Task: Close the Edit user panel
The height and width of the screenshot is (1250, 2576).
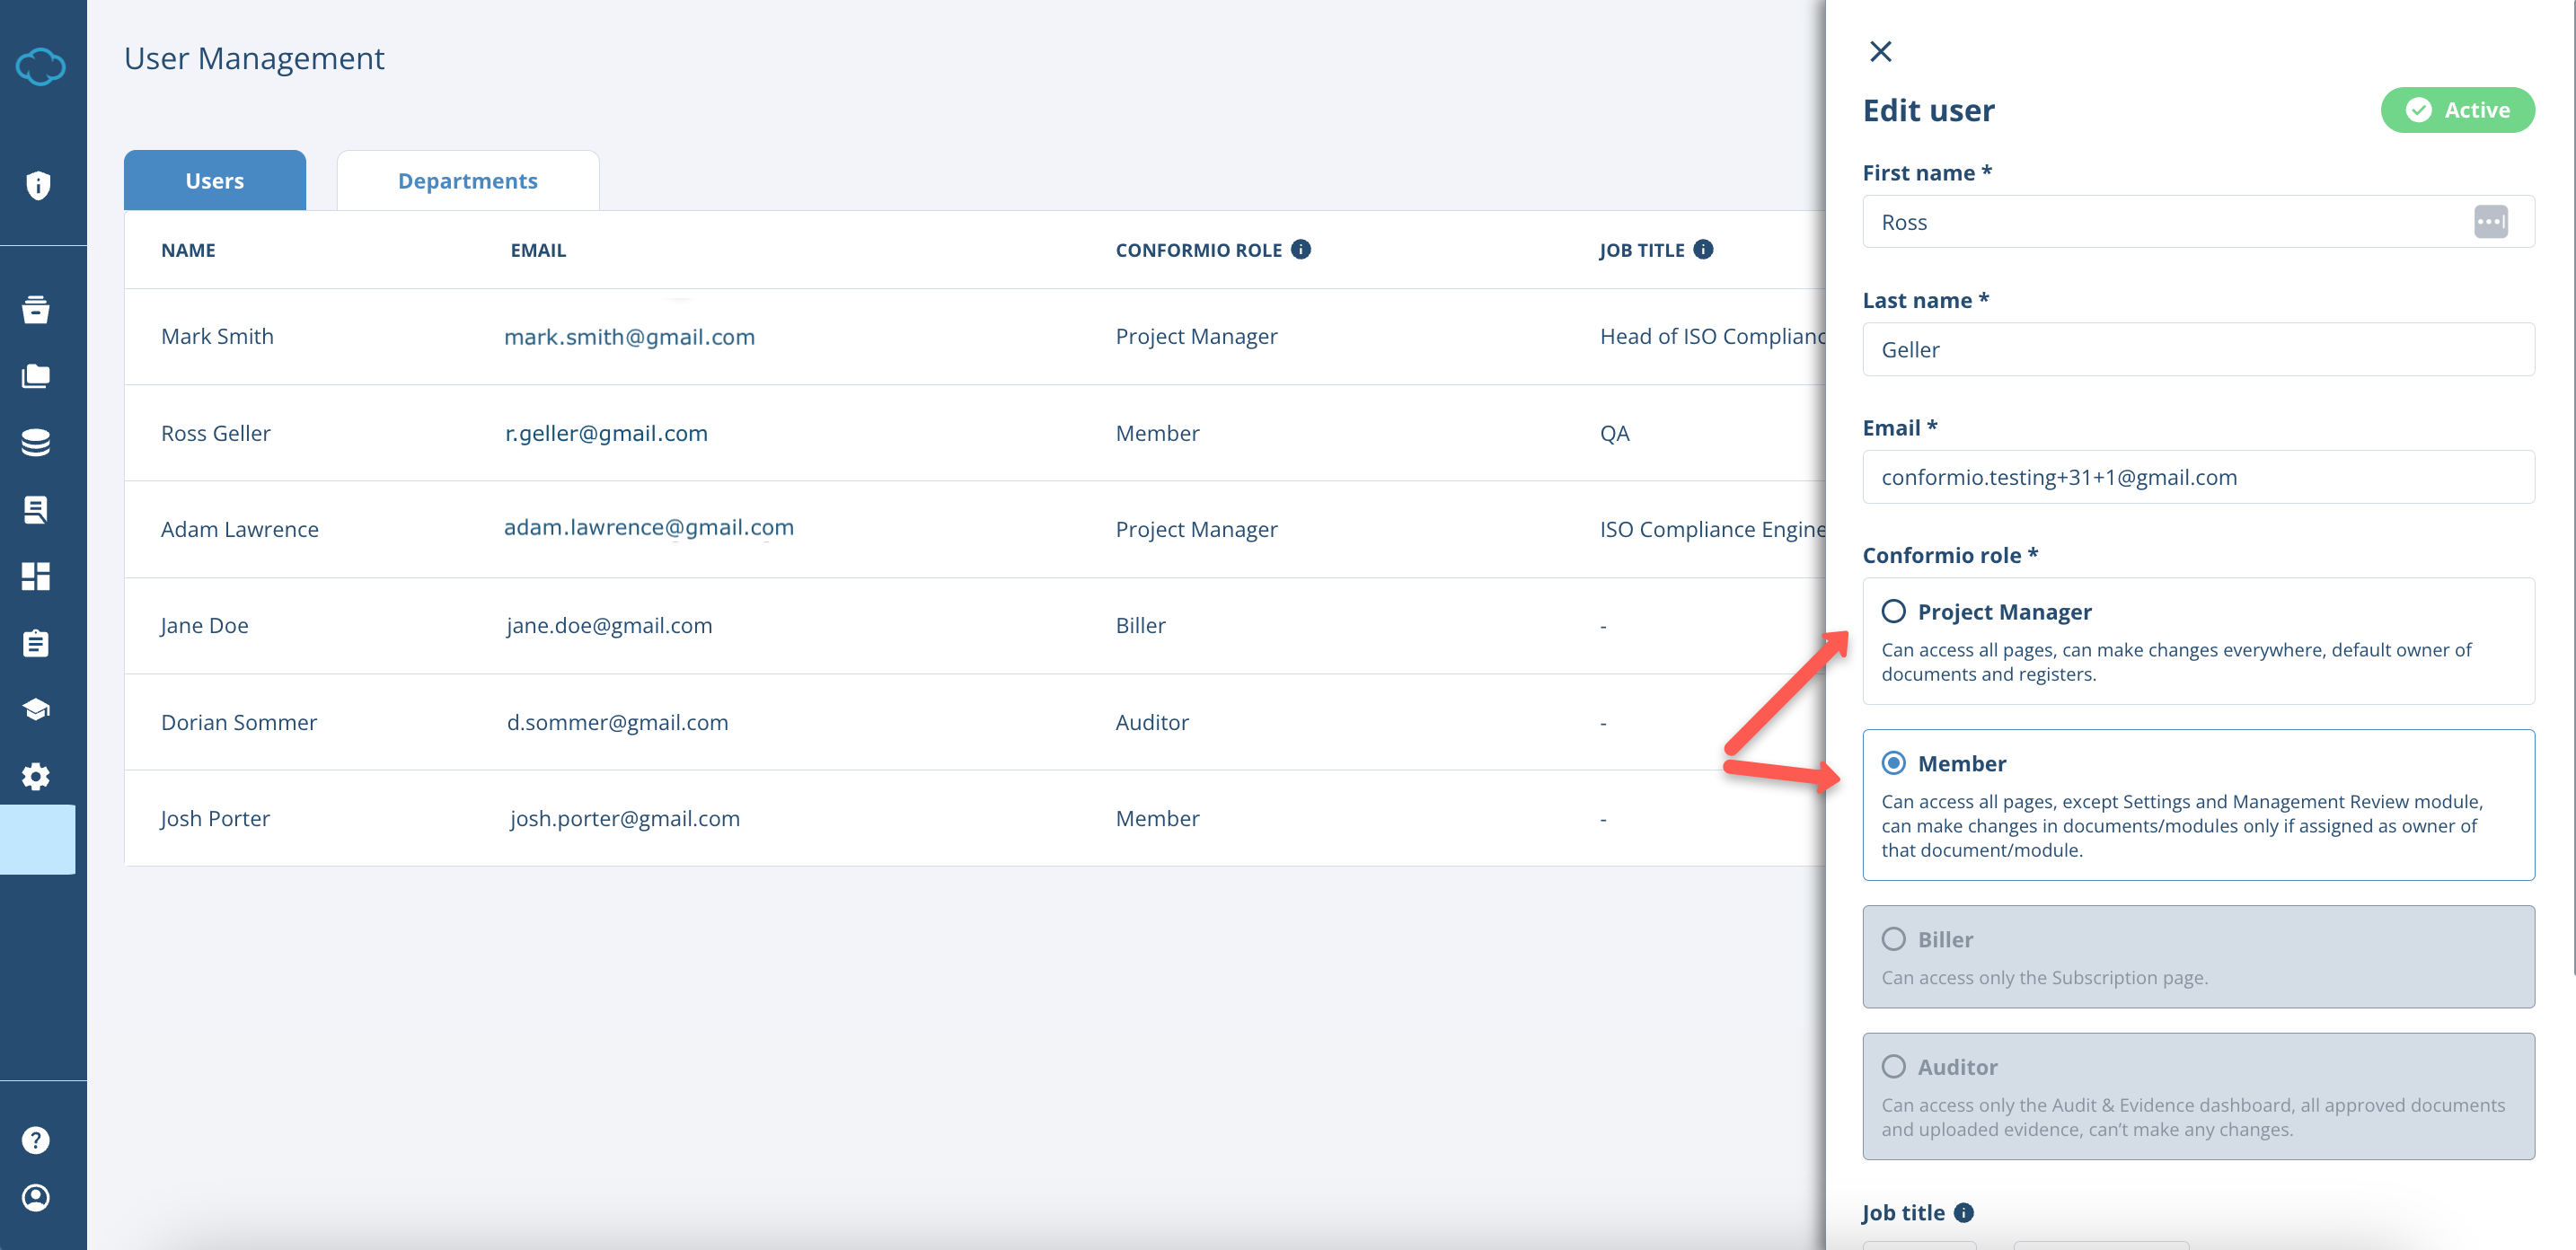Action: (1882, 51)
